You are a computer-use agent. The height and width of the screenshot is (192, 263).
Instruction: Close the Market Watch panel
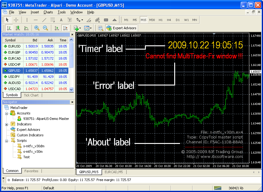pos(72,35)
